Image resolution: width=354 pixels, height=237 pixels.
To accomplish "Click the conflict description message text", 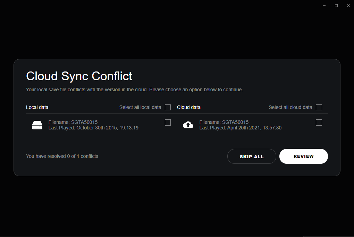I will pos(134,90).
